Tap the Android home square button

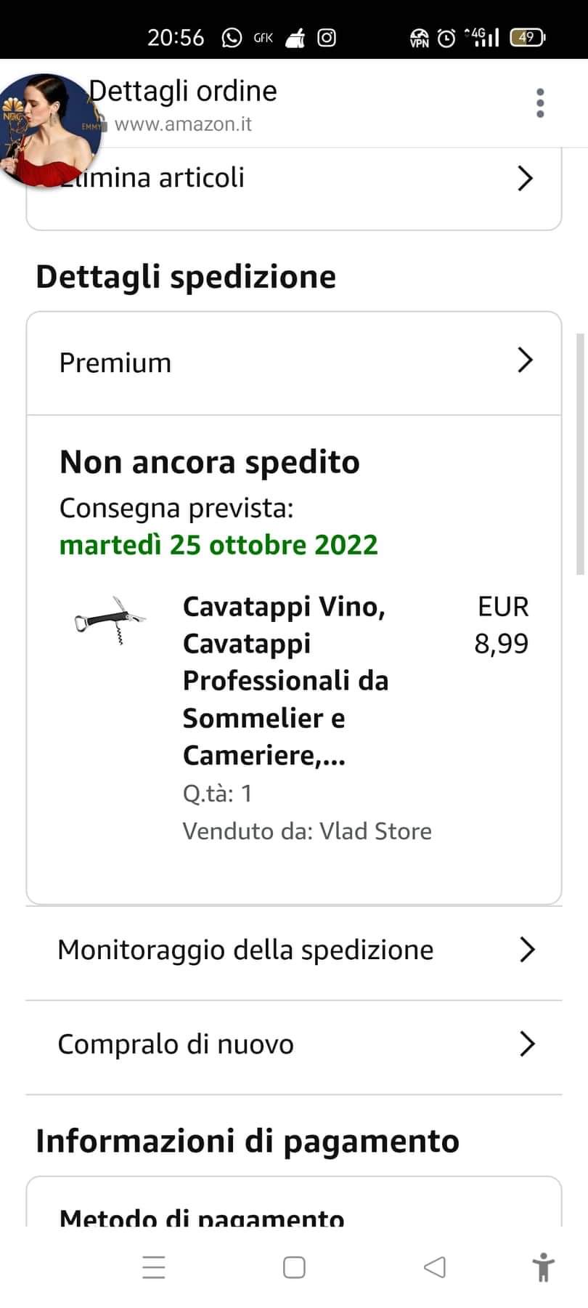[x=294, y=1267]
